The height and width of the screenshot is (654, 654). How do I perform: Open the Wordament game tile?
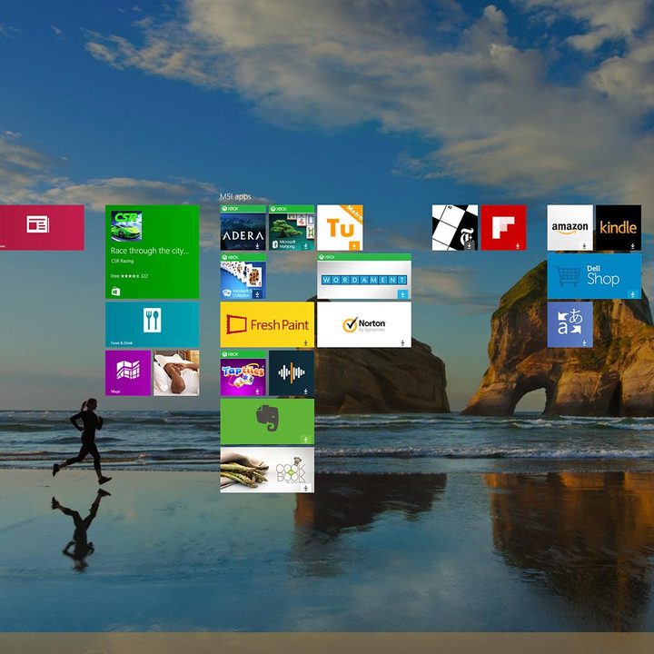point(364,276)
